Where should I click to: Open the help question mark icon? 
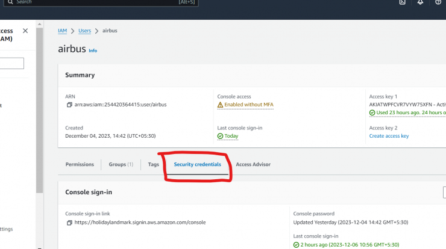[438, 2]
